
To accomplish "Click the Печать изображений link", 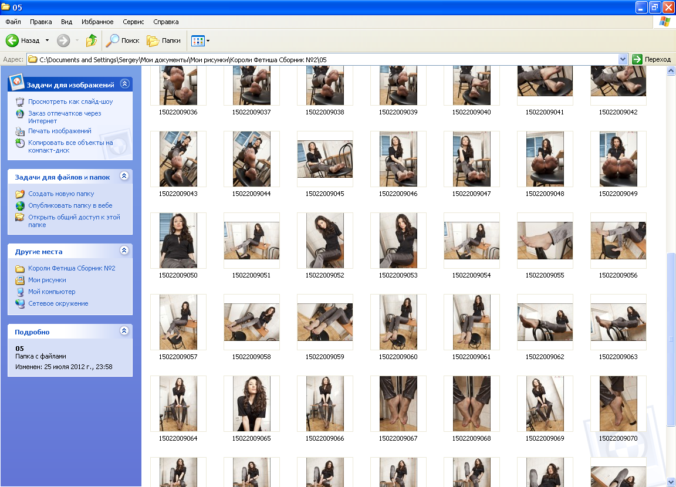I will [x=59, y=131].
